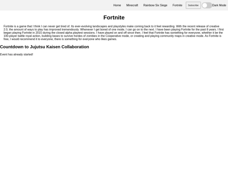Viewport: 228px width, 171px height.
Task: Click the Dark Mode label text
Action: point(219,5)
